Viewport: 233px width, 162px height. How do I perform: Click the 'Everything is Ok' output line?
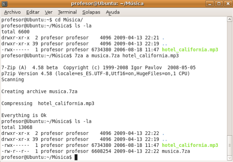(x=24, y=115)
